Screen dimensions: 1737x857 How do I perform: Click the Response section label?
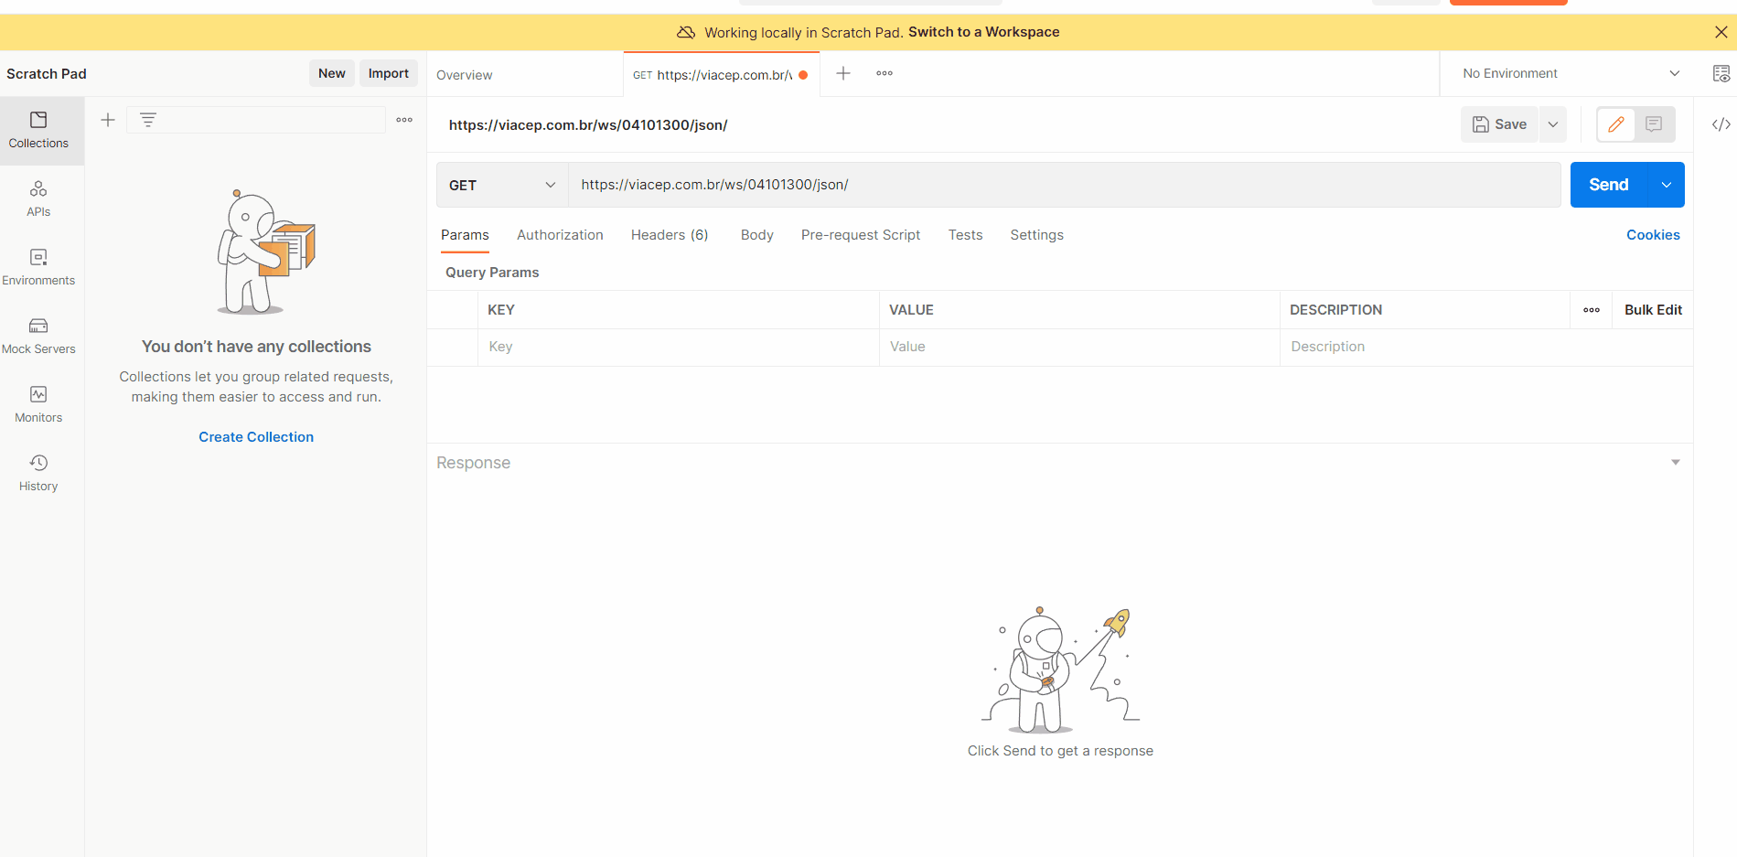click(x=473, y=463)
